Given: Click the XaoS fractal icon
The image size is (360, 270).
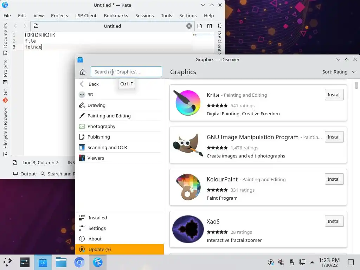Looking at the screenshot, I should [x=188, y=229].
